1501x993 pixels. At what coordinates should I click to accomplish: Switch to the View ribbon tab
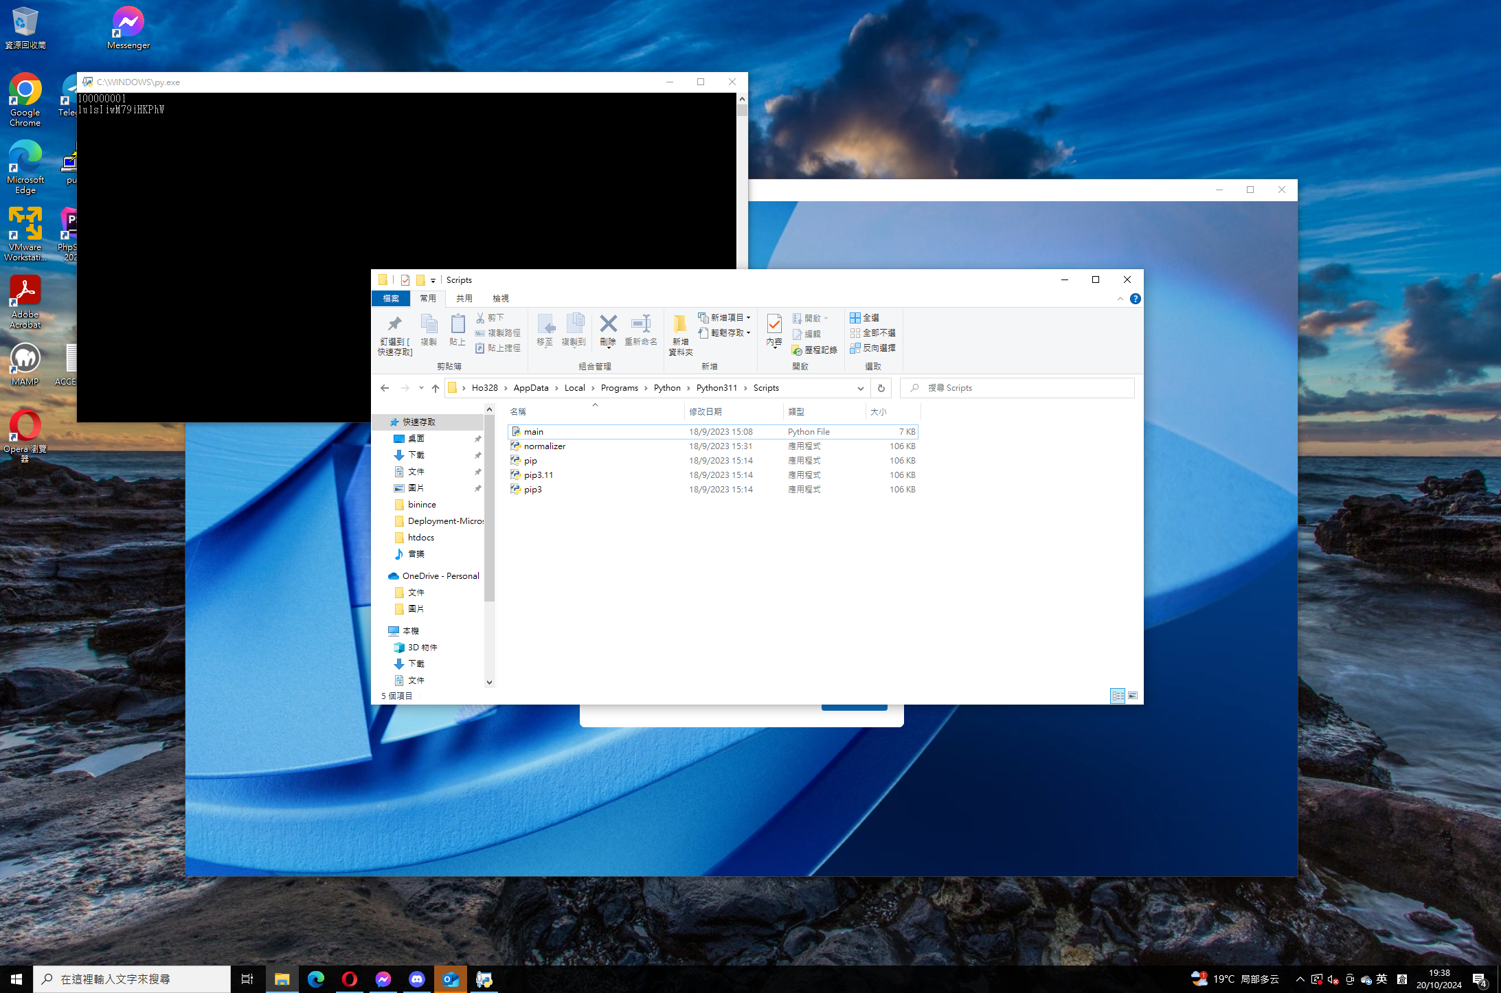click(501, 299)
